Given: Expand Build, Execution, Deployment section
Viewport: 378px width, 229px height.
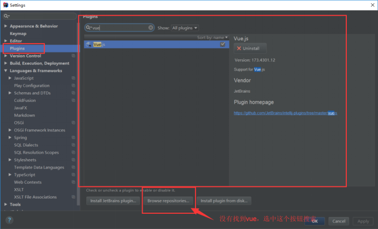Looking at the screenshot, I should (5, 63).
